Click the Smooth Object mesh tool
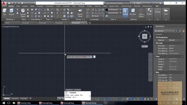 click(23, 13)
